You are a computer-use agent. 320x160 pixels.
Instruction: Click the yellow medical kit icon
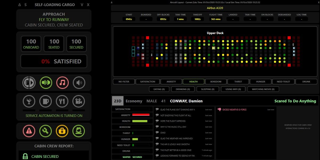(x=62, y=131)
